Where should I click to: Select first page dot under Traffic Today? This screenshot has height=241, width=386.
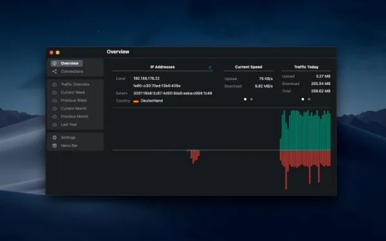click(303, 99)
